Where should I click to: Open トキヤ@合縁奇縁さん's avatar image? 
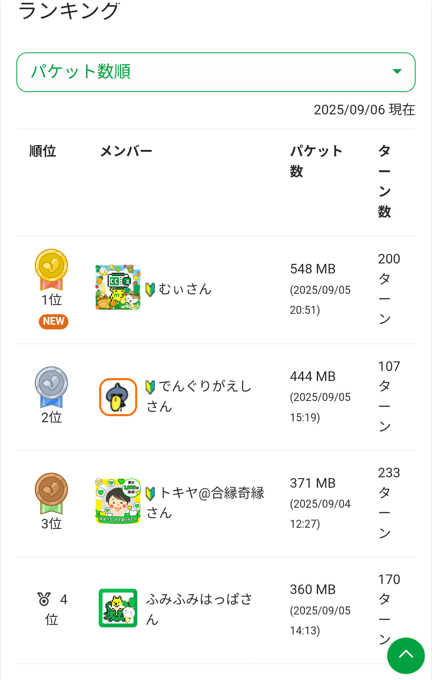(118, 501)
